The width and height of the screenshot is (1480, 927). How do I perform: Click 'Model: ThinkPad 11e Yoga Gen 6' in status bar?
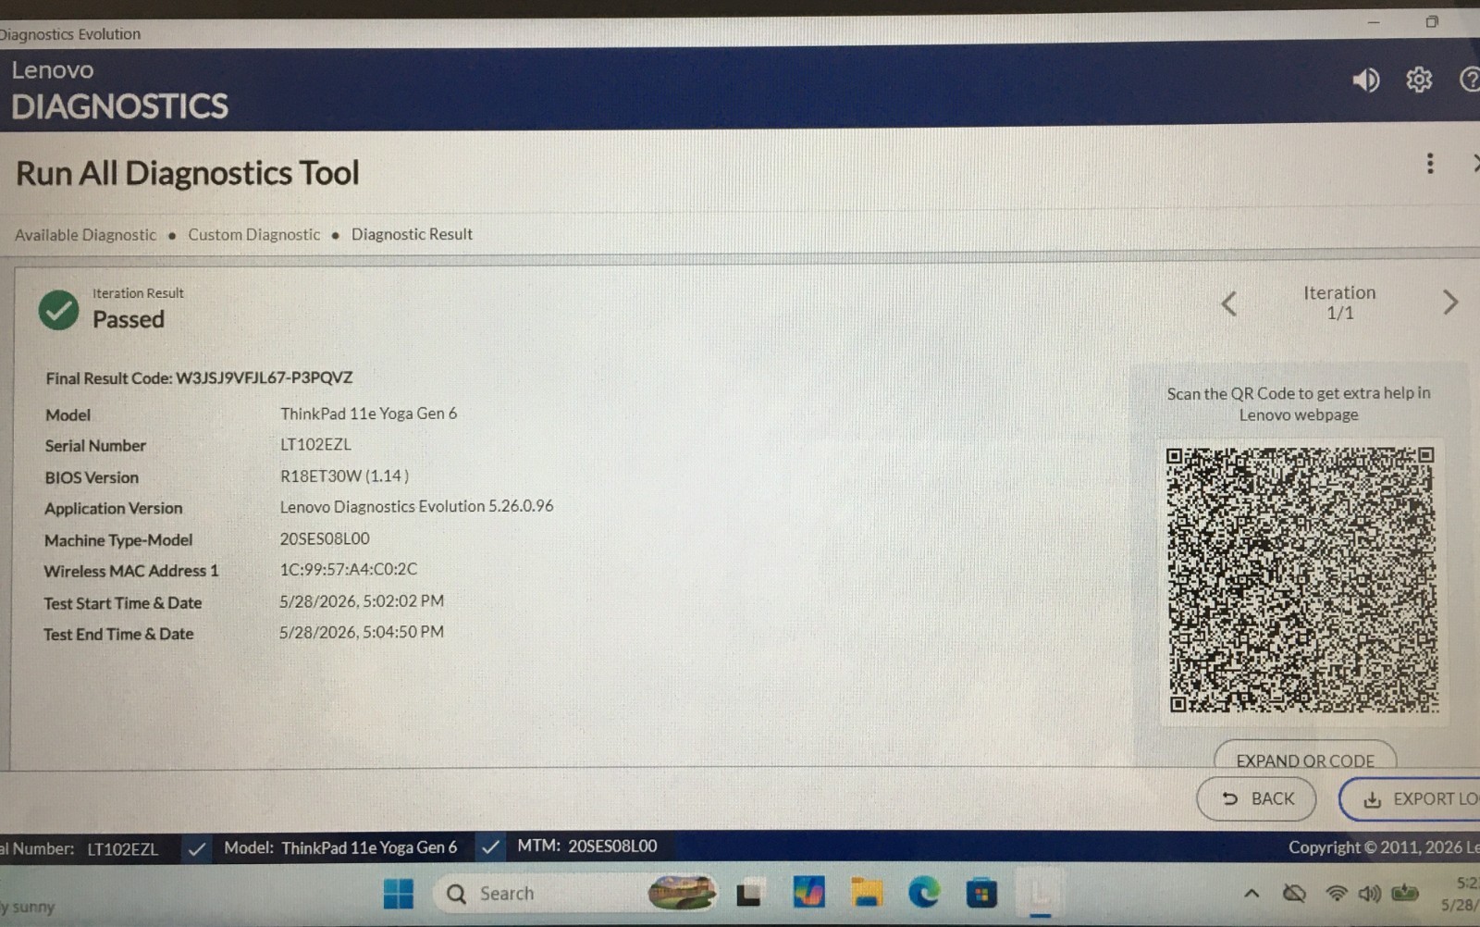point(340,847)
